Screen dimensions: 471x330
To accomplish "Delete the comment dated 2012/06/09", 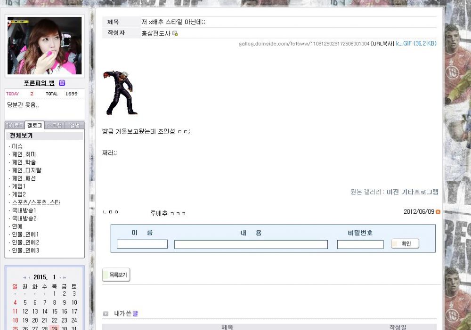I will click(x=438, y=212).
